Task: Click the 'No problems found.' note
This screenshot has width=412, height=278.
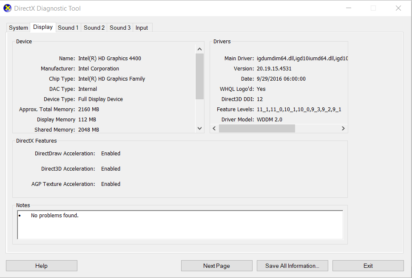Action: click(x=55, y=216)
